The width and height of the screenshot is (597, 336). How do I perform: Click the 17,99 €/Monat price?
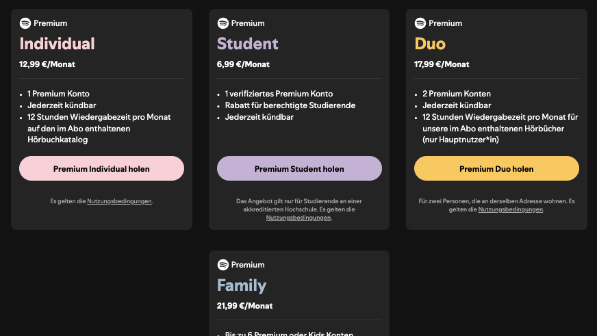point(442,64)
